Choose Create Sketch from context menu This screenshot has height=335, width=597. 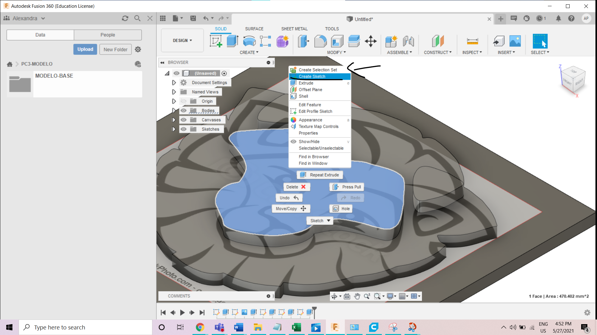312,76
